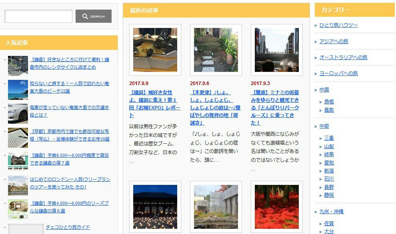Viewport: 396px width, 234px height.
Task: Open the 【木更津】しょじょじ article title
Action: [x=215, y=108]
